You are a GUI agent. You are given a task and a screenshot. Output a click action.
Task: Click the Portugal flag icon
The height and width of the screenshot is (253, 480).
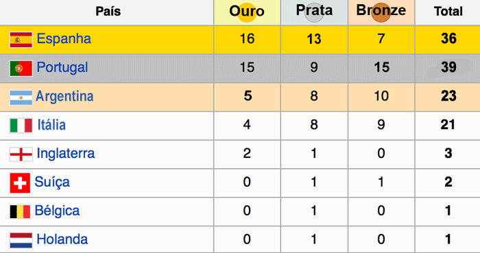pyautogui.click(x=21, y=68)
